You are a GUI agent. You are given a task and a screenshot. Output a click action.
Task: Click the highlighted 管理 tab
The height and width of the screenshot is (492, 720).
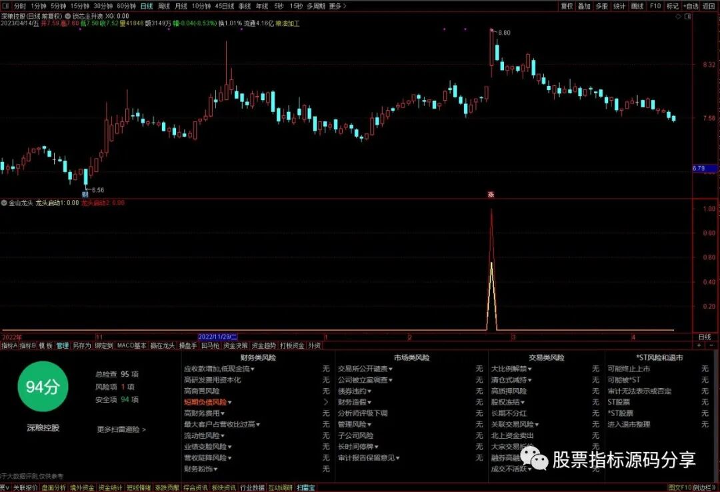(63, 345)
